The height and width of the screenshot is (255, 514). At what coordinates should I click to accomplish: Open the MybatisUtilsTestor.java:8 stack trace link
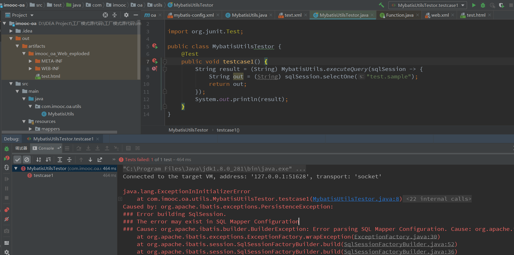tap(356, 199)
